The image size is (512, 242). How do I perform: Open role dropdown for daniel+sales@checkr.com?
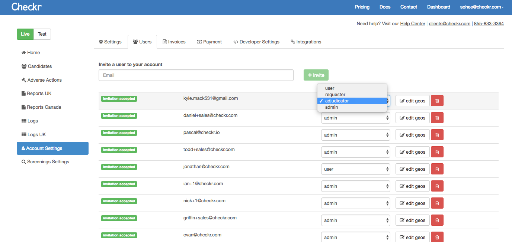[x=356, y=118]
